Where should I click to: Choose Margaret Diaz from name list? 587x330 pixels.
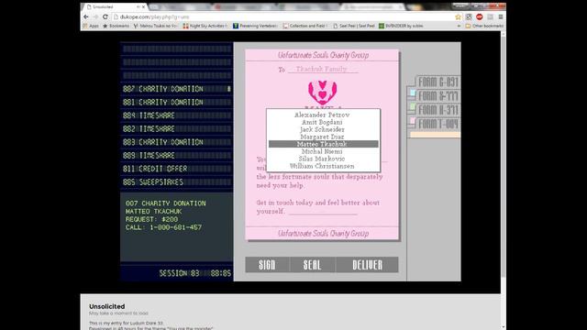point(323,137)
